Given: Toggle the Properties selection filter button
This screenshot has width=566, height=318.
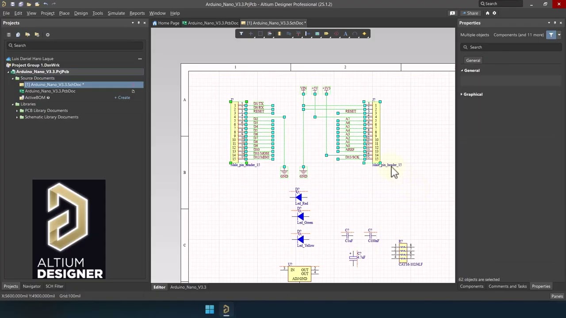Looking at the screenshot, I should (551, 35).
